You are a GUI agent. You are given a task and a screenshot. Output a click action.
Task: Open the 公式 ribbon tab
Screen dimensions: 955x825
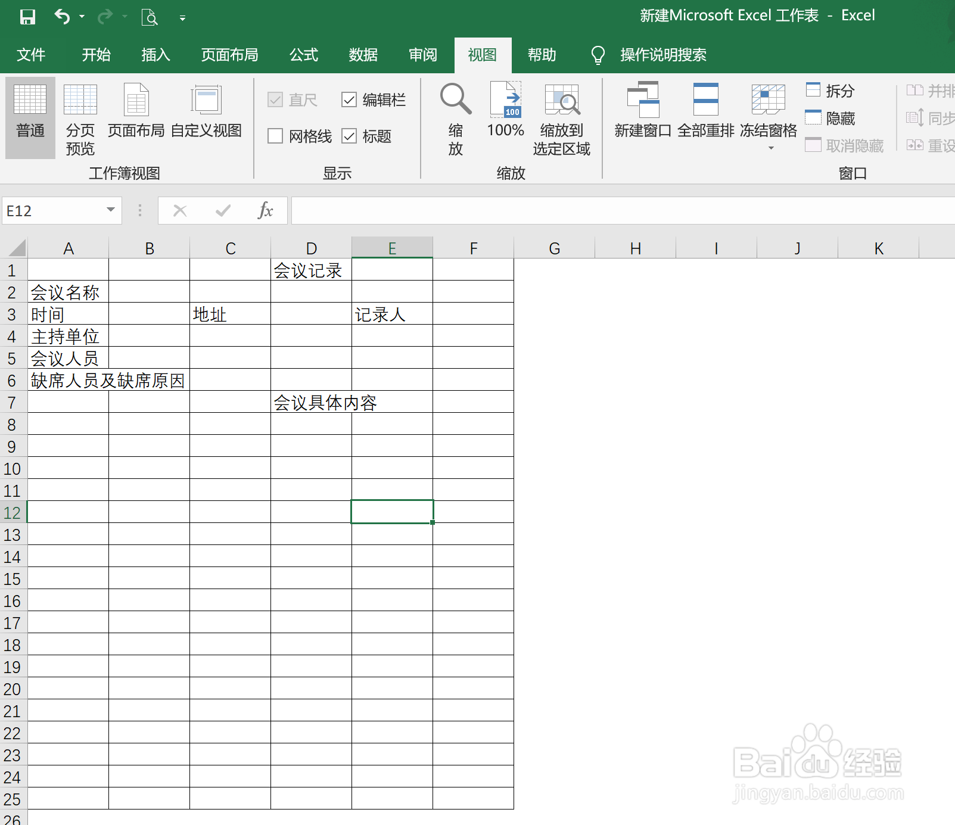pyautogui.click(x=303, y=55)
